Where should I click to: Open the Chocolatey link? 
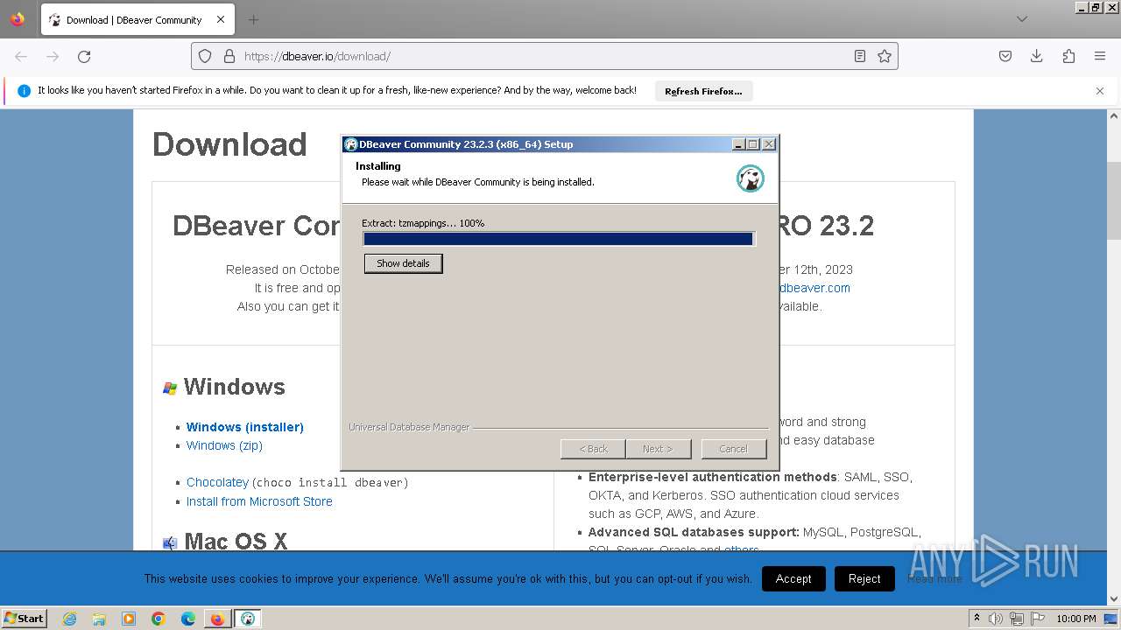tap(217, 482)
